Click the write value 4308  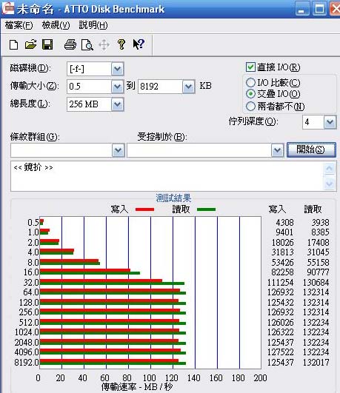click(284, 222)
